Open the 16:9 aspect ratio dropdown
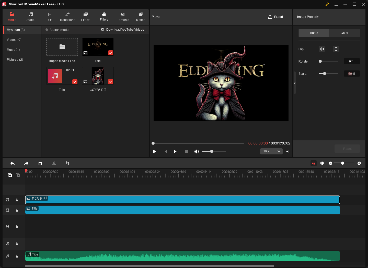Screen dimensions: 368x268 (x=271, y=151)
